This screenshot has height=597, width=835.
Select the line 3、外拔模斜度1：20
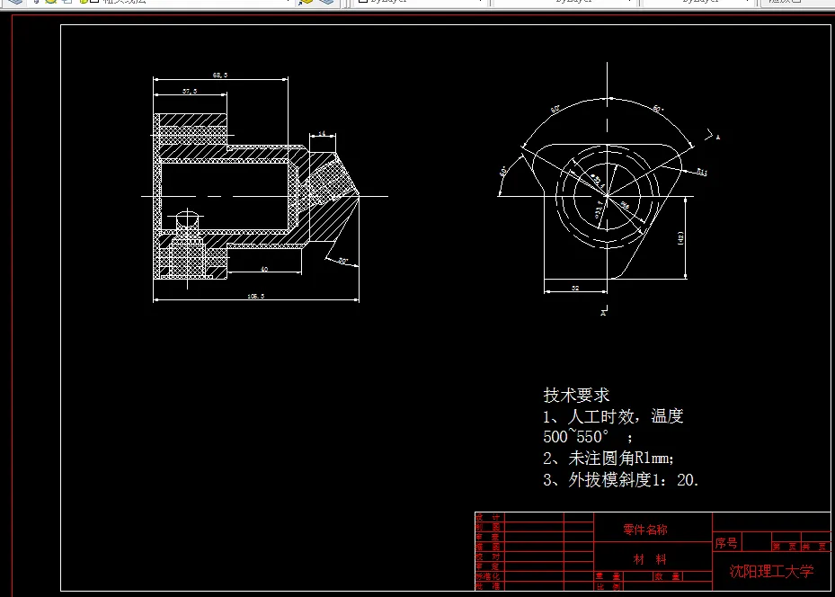(620, 480)
